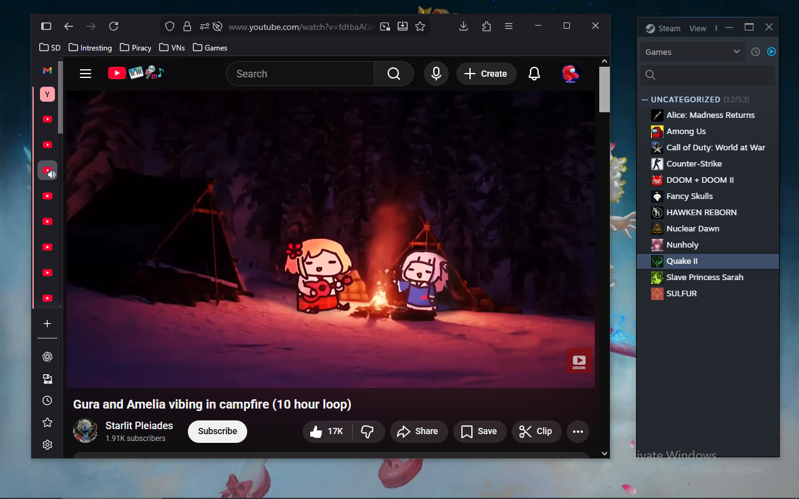Open the View menu in Steam
This screenshot has width=799, height=499.
697,28
